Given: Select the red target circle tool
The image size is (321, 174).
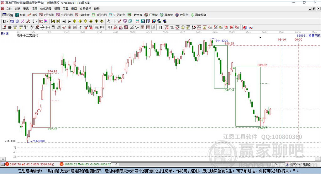Looking at the screenshot, I should point(64,28).
